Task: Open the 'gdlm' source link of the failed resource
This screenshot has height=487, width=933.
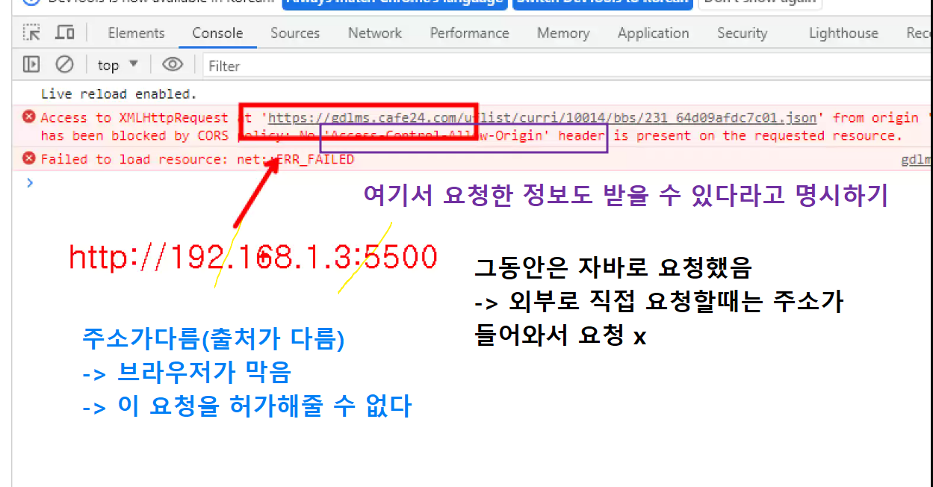Action: coord(917,159)
